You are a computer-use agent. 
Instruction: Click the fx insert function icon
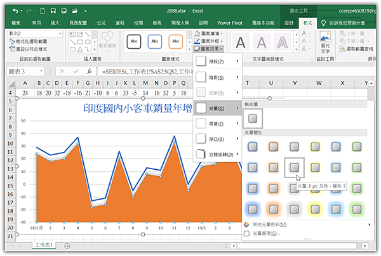pos(90,72)
